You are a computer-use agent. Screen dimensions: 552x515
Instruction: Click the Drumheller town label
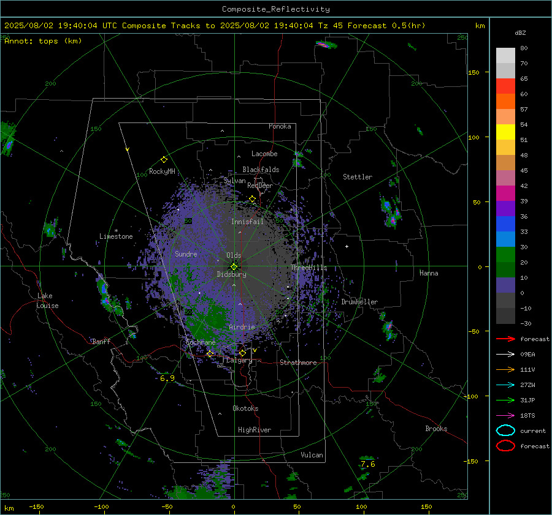click(x=359, y=302)
